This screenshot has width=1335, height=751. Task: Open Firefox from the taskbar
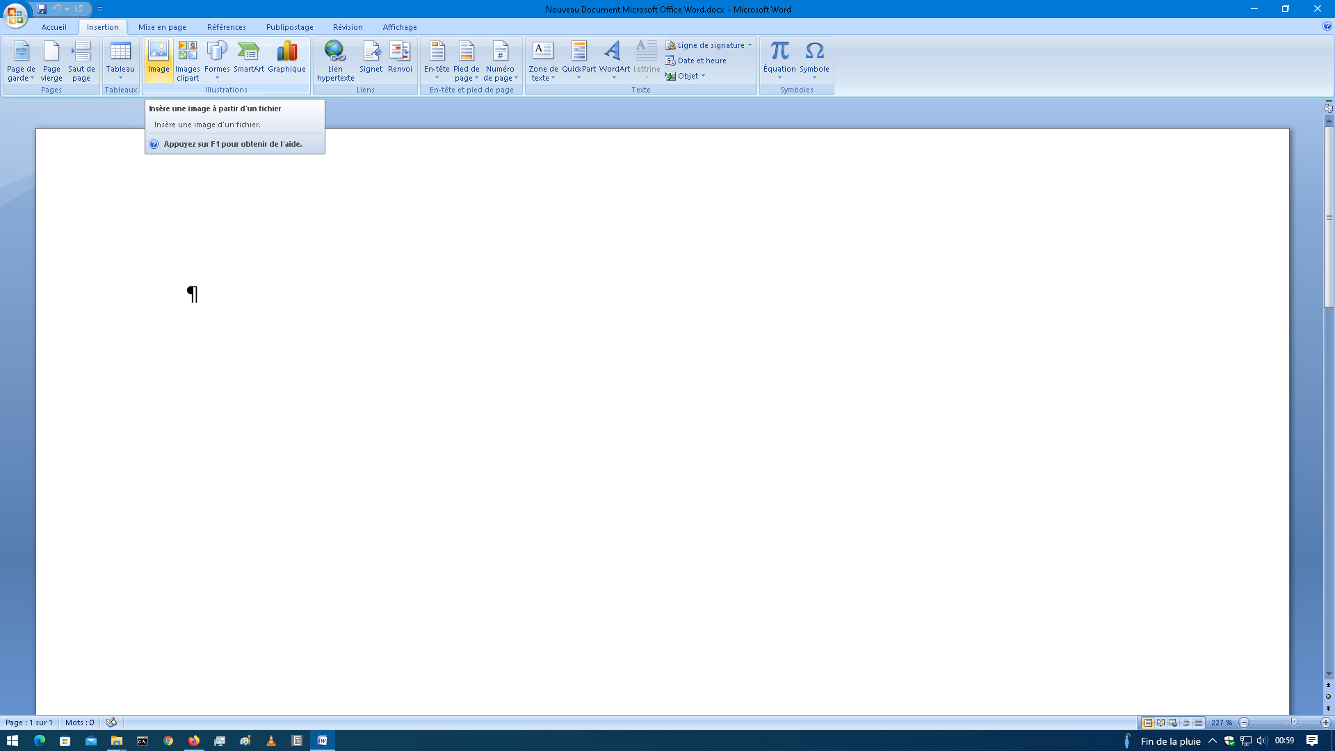click(x=194, y=741)
